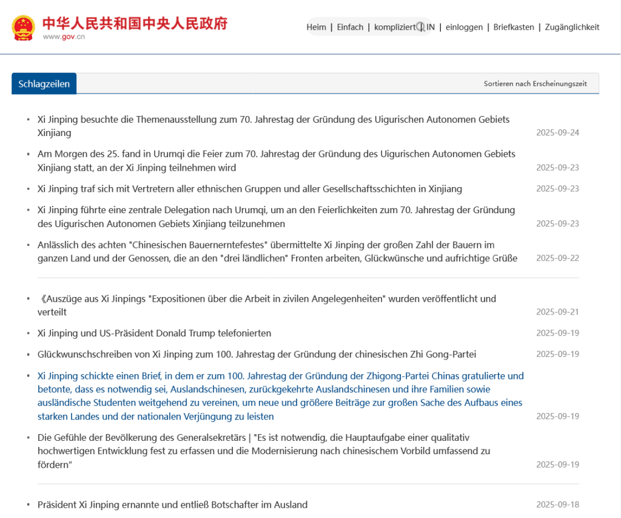Click the einloggen link

tap(464, 27)
